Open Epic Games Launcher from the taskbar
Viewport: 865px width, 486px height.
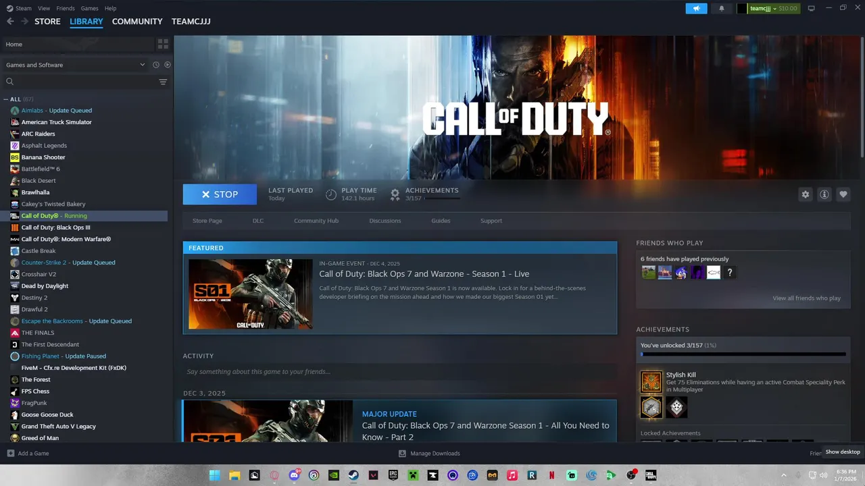click(x=393, y=475)
